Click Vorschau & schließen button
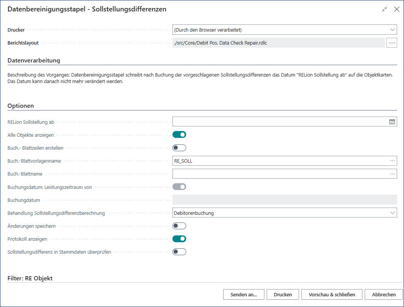The width and height of the screenshot is (404, 307). tap(332, 294)
